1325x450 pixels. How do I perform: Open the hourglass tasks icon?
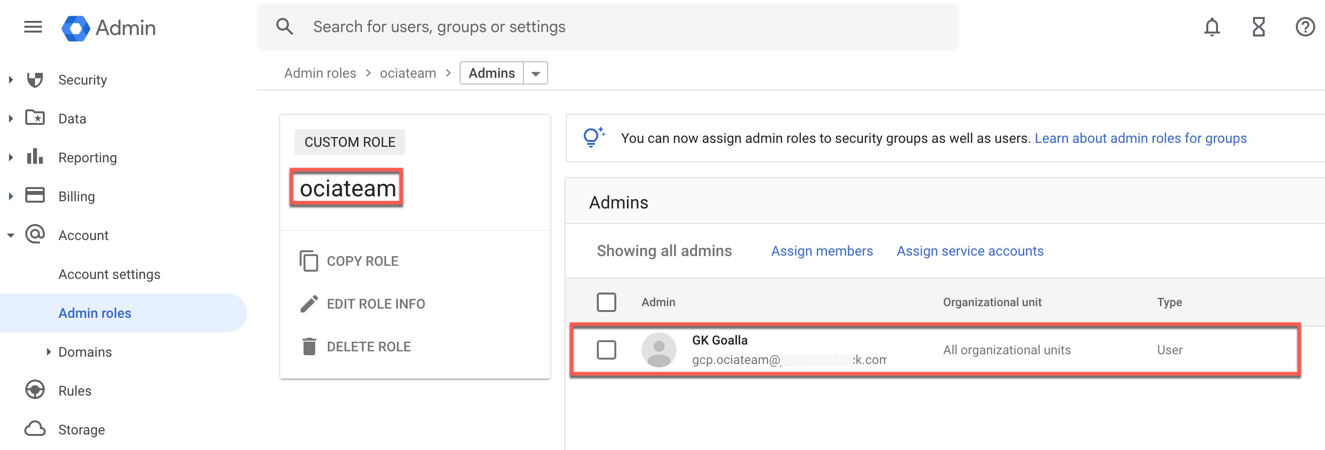coord(1258,27)
